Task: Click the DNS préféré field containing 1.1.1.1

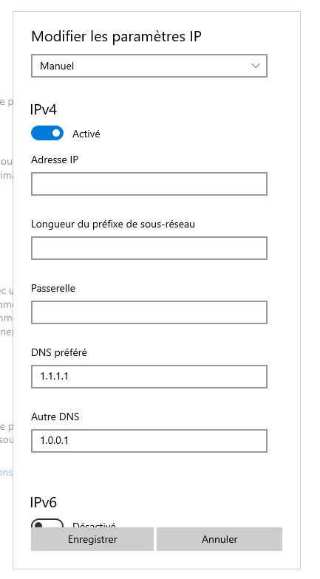Action: click(x=149, y=377)
